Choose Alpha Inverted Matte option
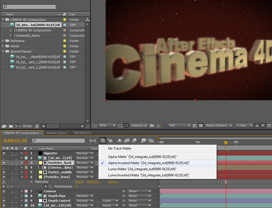 149,163
